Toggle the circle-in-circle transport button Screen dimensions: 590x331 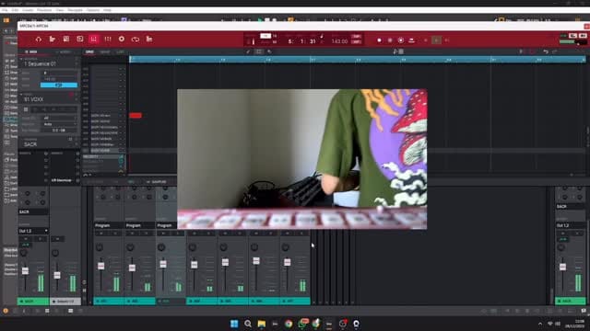click(x=401, y=40)
